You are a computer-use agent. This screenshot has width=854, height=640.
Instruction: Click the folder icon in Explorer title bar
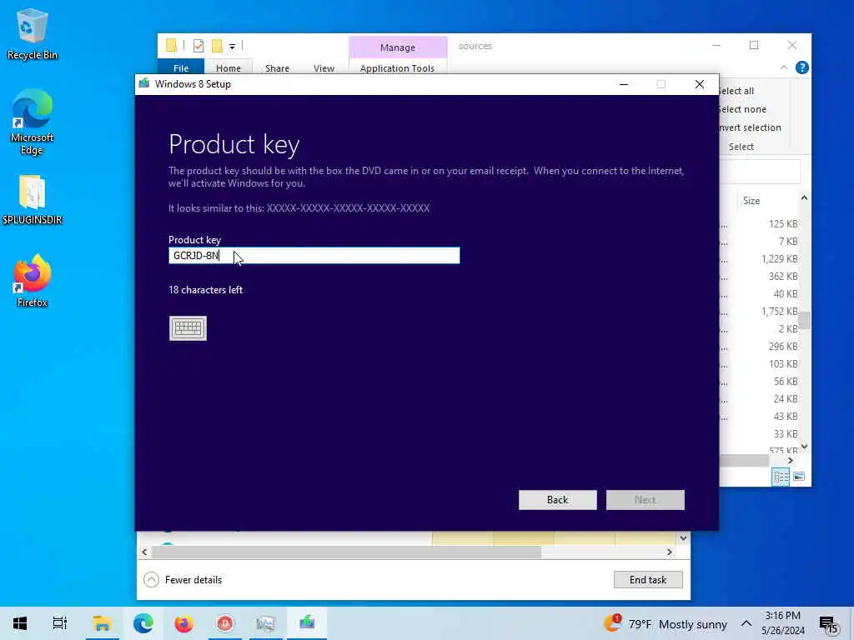tap(171, 46)
